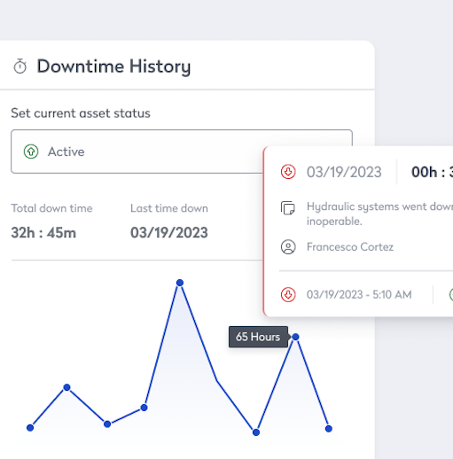Image resolution: width=453 pixels, height=459 pixels.
Task: Click the Total down time value 32h : 45m
Action: [x=43, y=233]
